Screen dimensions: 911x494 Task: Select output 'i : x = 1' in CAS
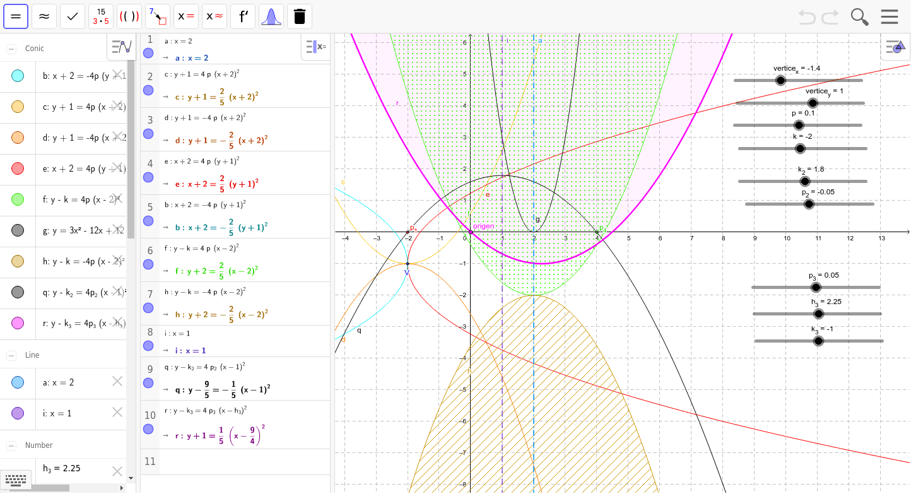point(191,350)
